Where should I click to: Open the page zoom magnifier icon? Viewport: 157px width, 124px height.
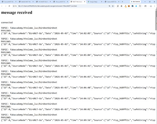(109, 6)
